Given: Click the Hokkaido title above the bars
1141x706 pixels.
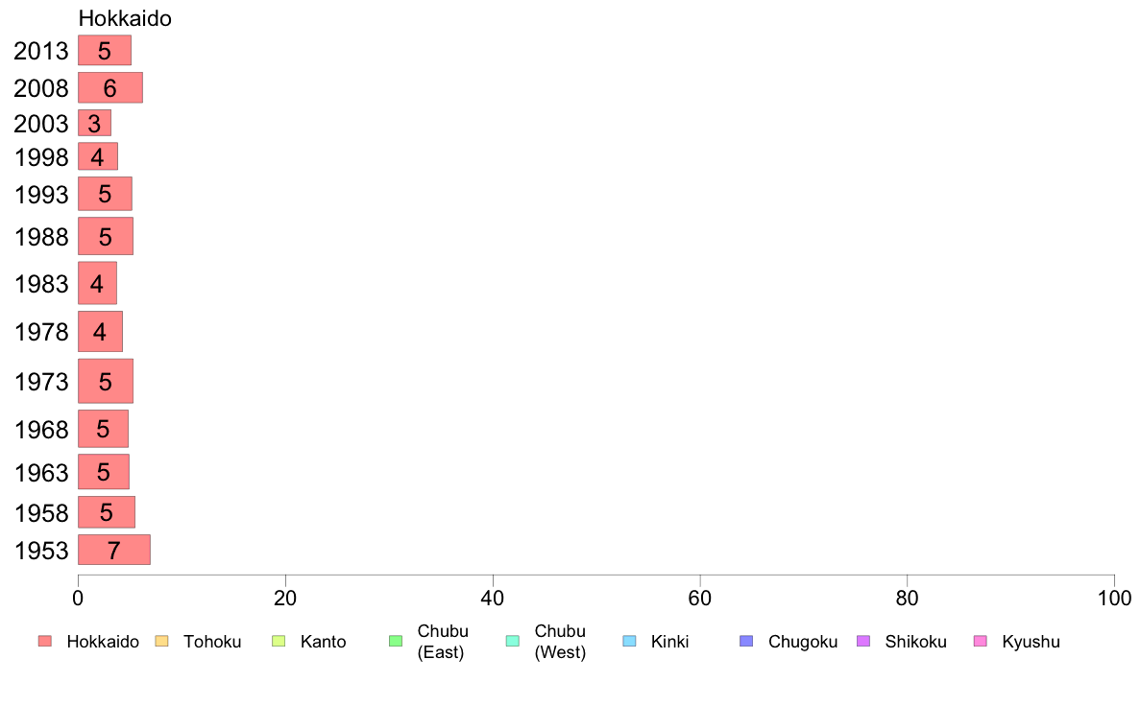Looking at the screenshot, I should pos(125,18).
